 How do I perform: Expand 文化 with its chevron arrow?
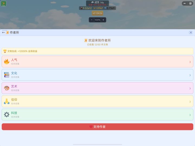[190, 75]
